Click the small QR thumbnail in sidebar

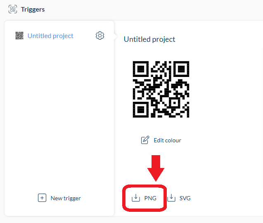point(19,36)
